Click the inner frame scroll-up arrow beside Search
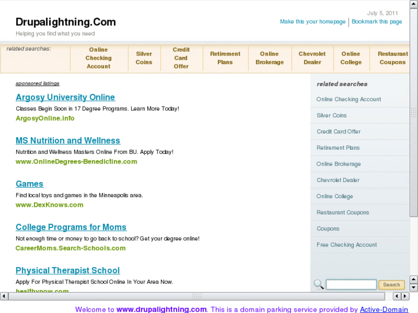This screenshot has width=418, height=313. [413, 280]
